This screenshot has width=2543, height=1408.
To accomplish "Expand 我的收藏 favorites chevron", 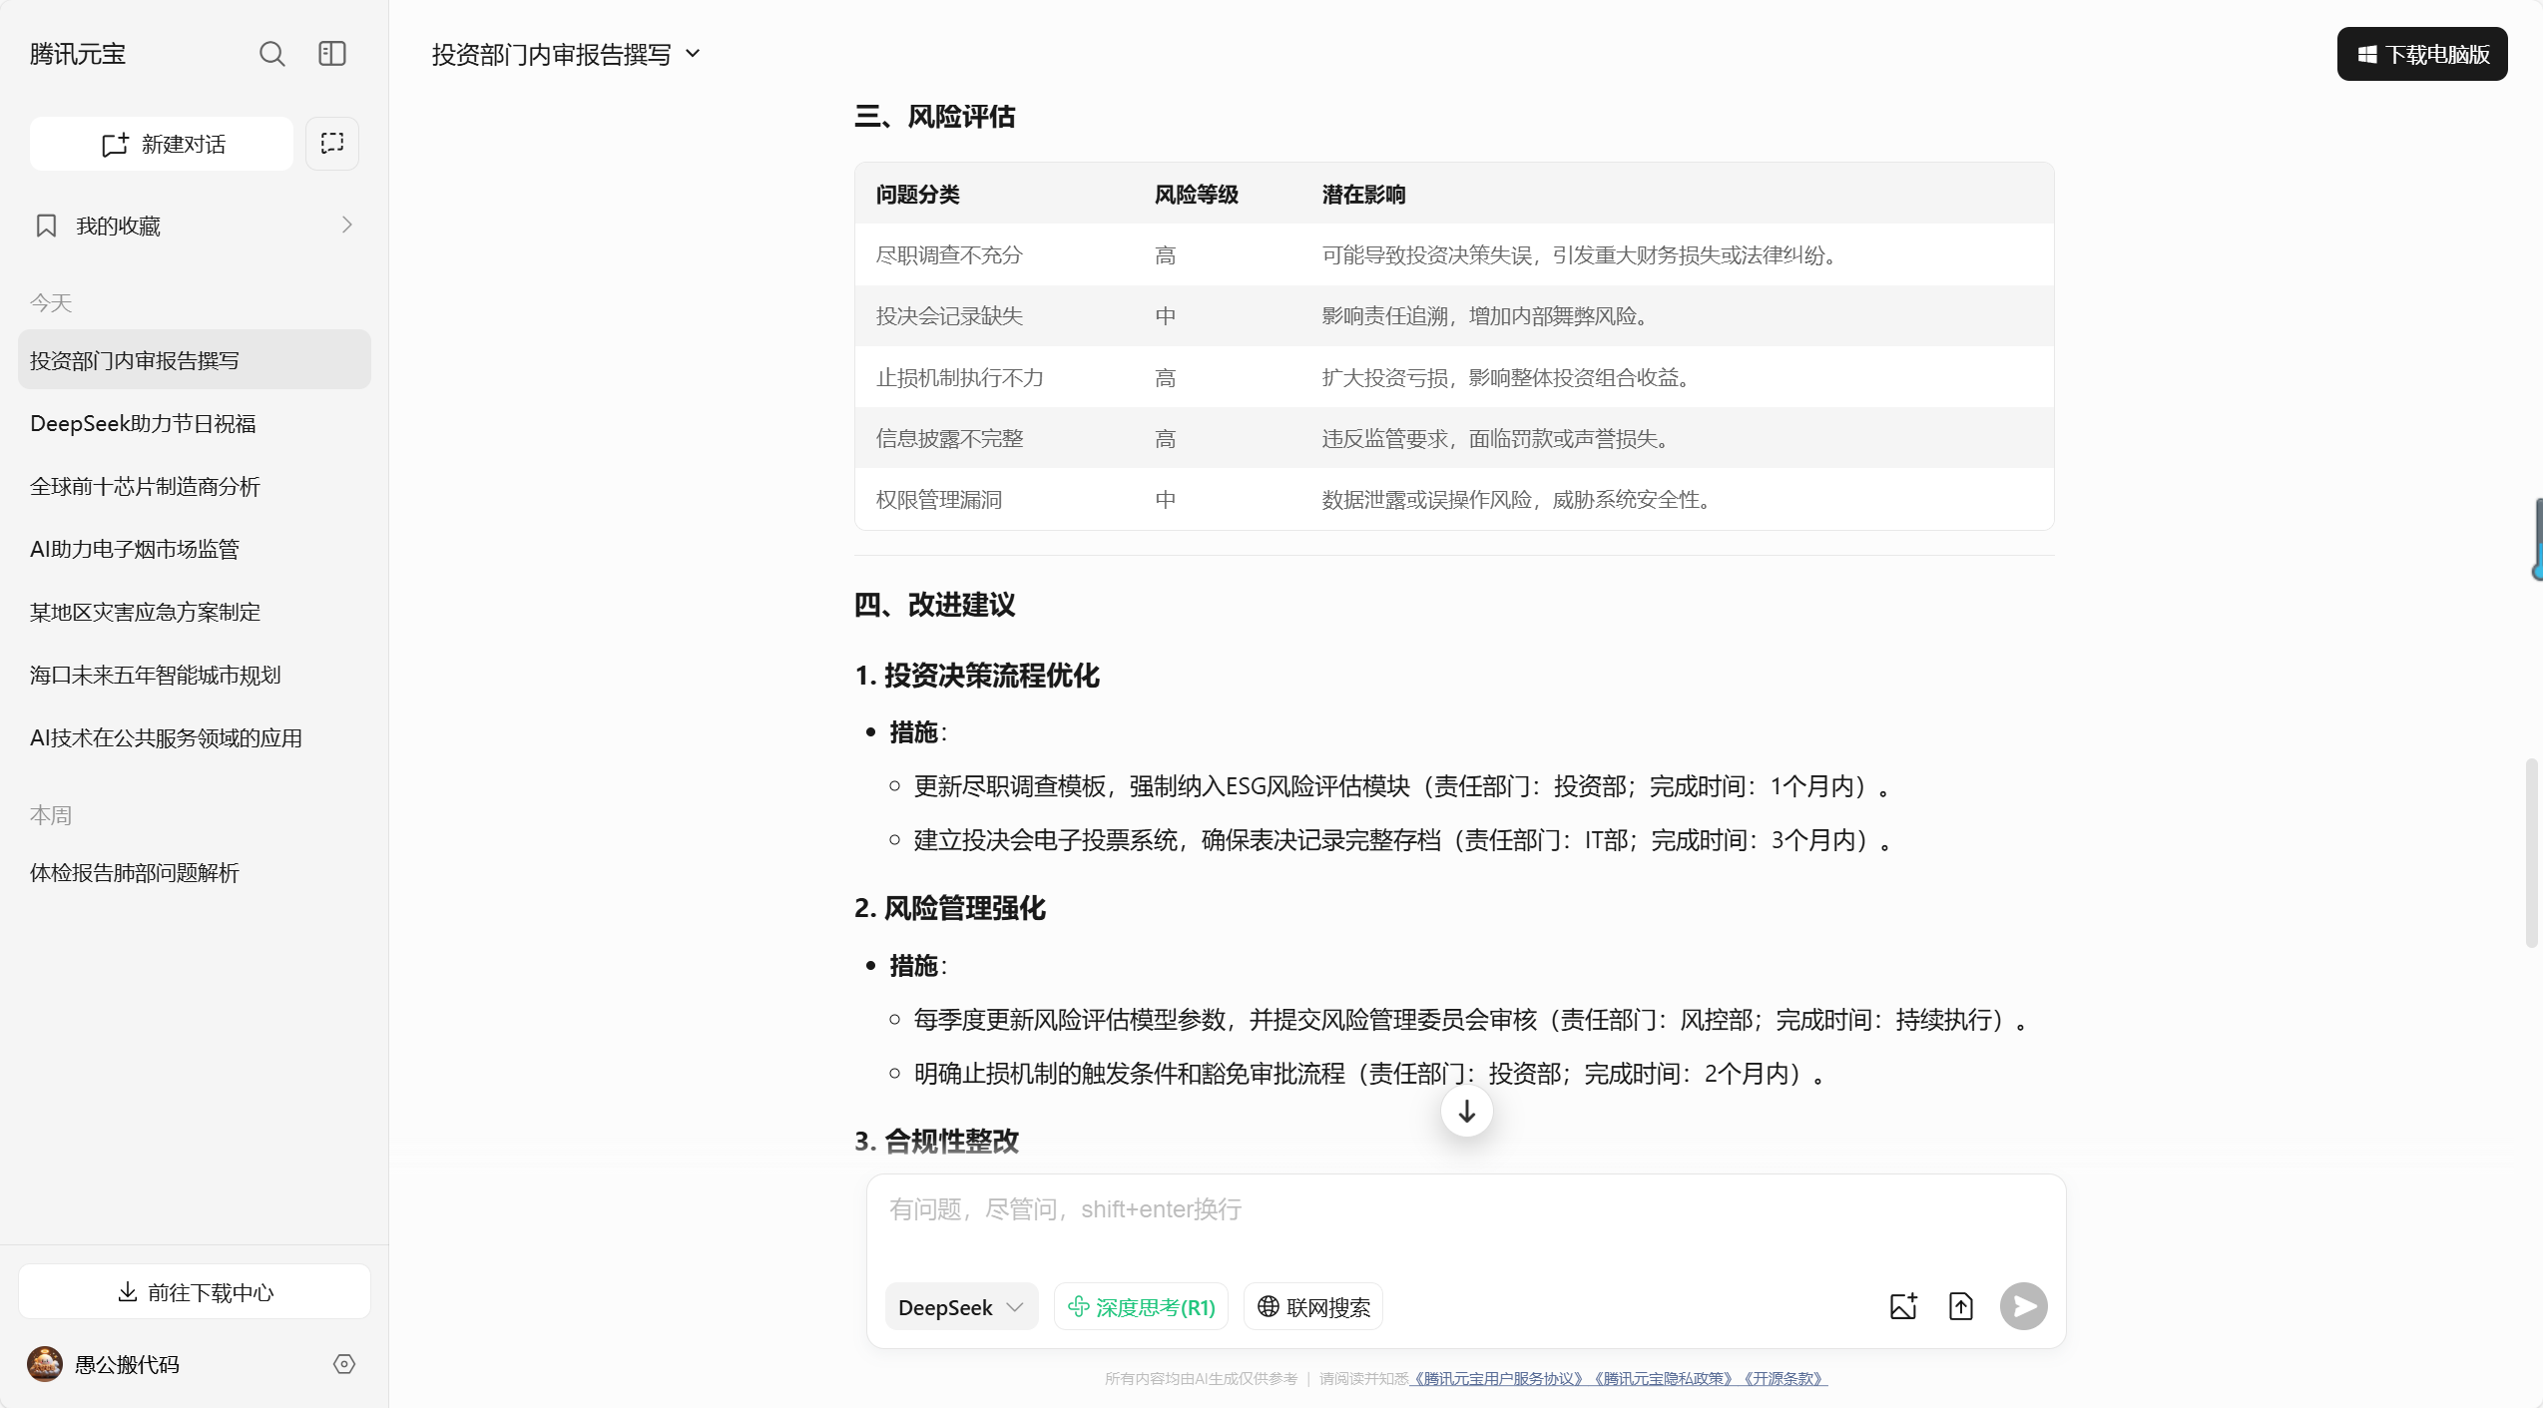I will 346,226.
